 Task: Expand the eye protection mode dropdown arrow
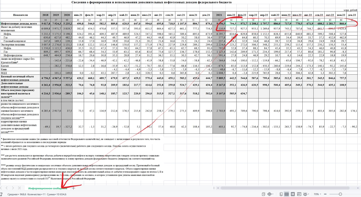coord(309,194)
